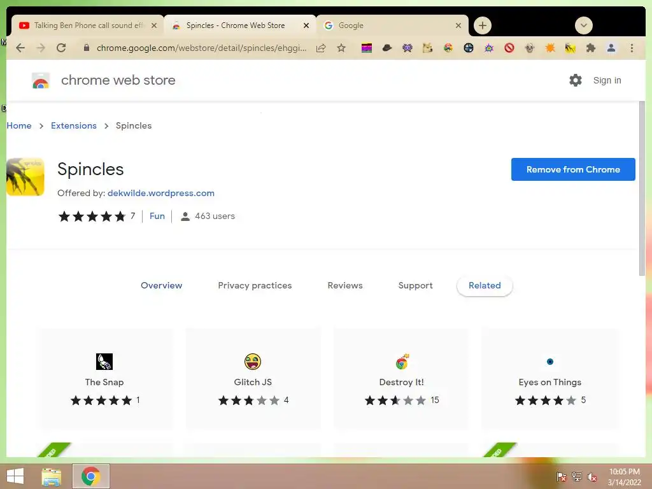The image size is (652, 489).
Task: View site information via the padlock icon
Action: point(87,48)
